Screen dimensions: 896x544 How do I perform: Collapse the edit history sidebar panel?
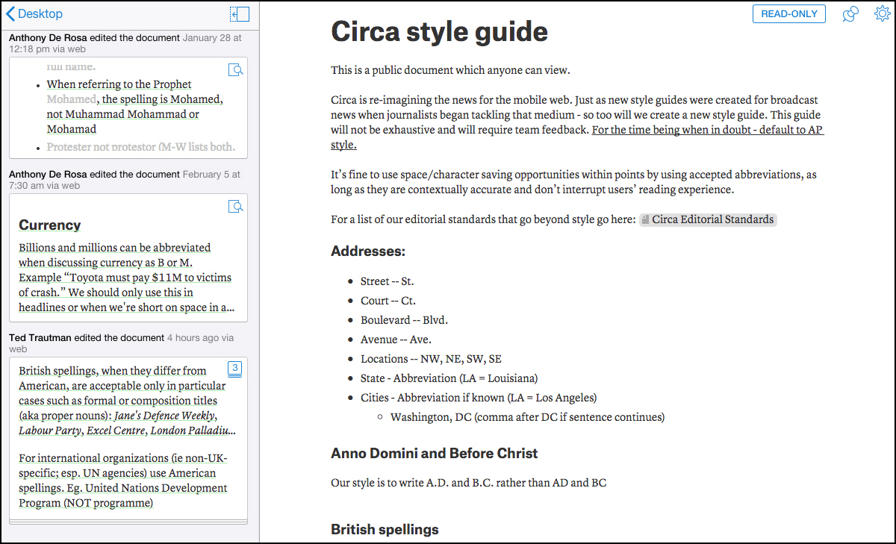tap(240, 13)
